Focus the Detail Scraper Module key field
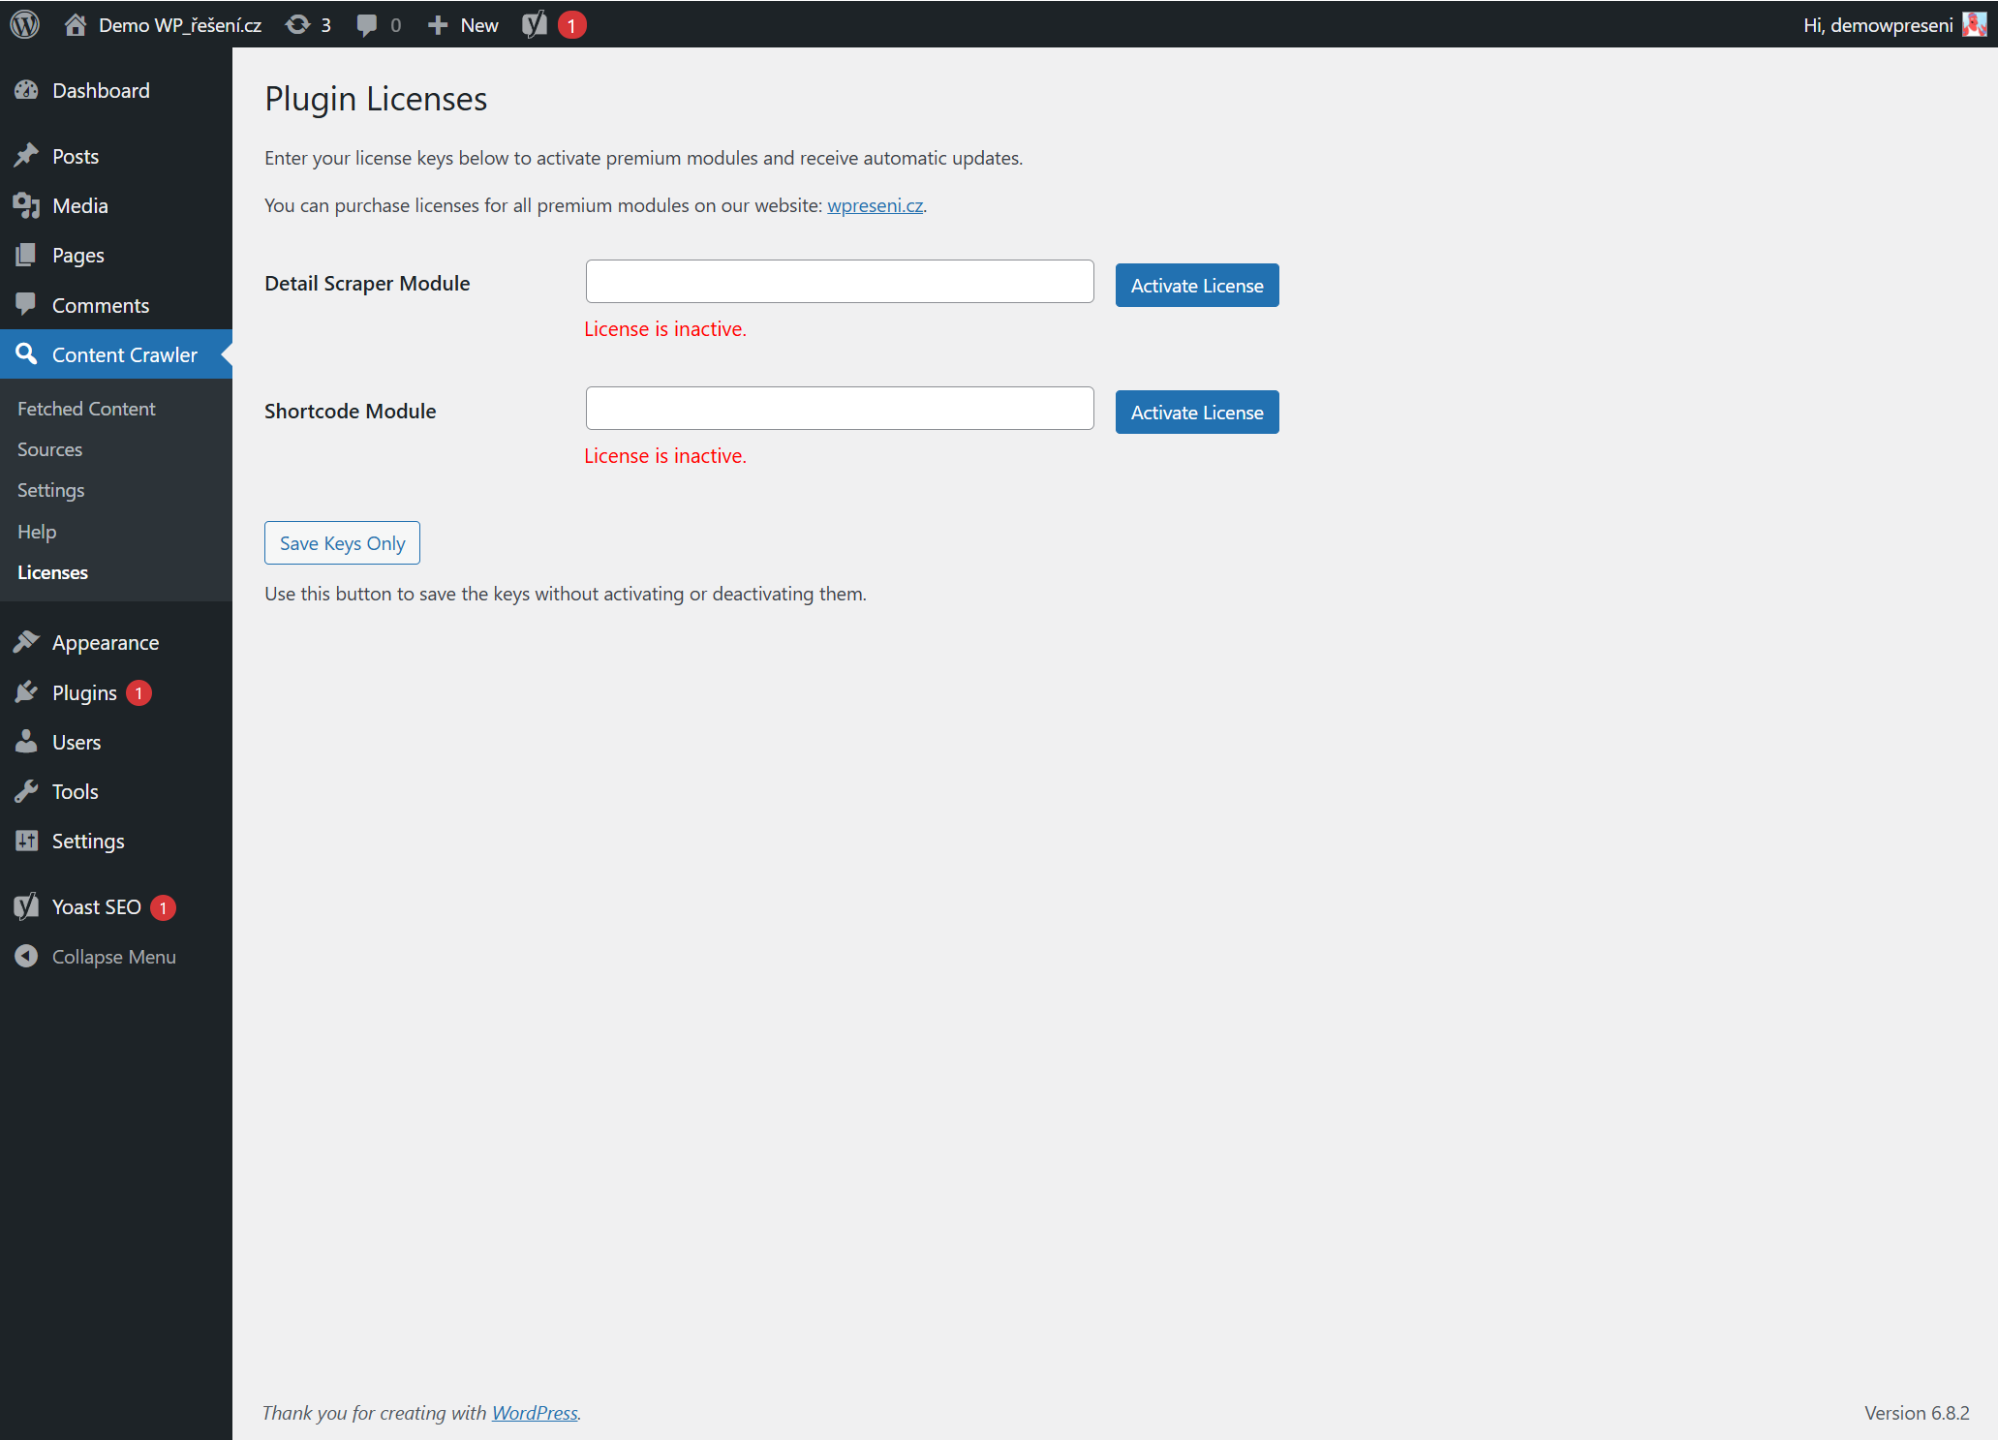The width and height of the screenshot is (1998, 1440). coord(840,282)
